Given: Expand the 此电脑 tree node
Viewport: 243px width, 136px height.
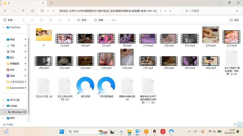Looking at the screenshot, I should pos(3,106).
